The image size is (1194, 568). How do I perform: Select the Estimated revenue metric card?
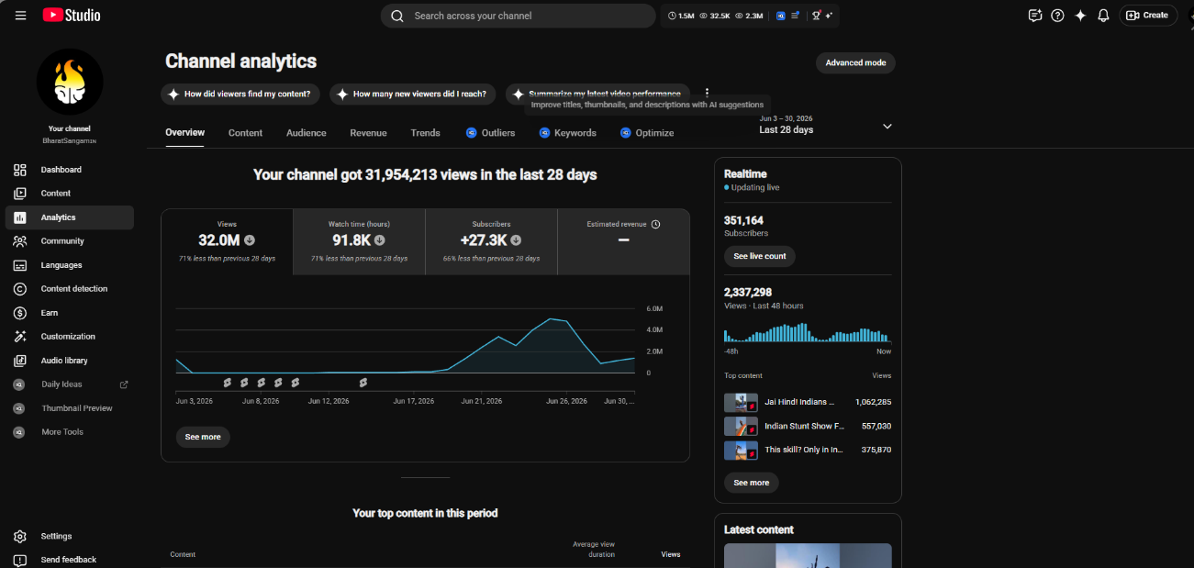[623, 242]
